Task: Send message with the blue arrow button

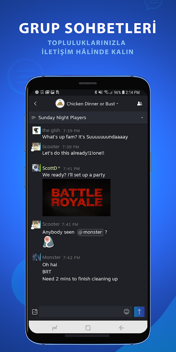Action: [139, 312]
